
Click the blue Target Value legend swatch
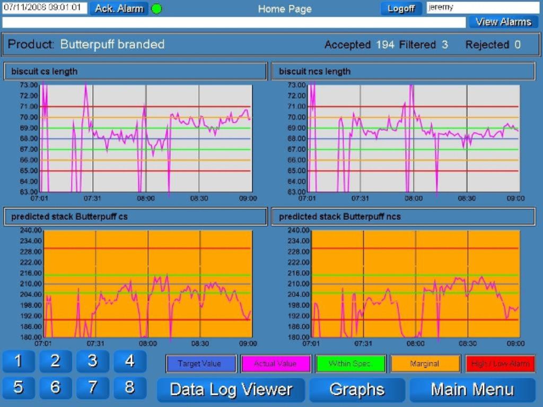click(201, 364)
